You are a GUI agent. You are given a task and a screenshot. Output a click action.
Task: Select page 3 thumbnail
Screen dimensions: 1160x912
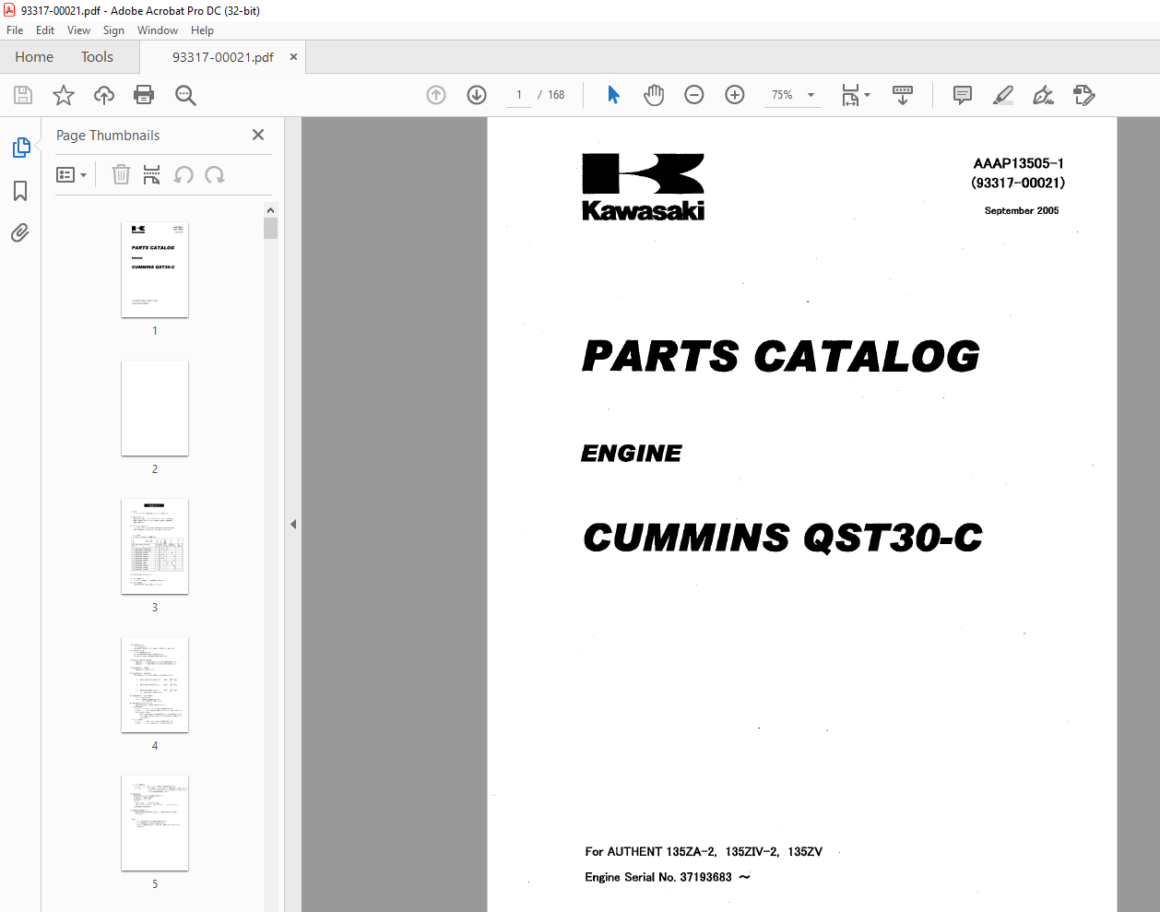point(155,547)
